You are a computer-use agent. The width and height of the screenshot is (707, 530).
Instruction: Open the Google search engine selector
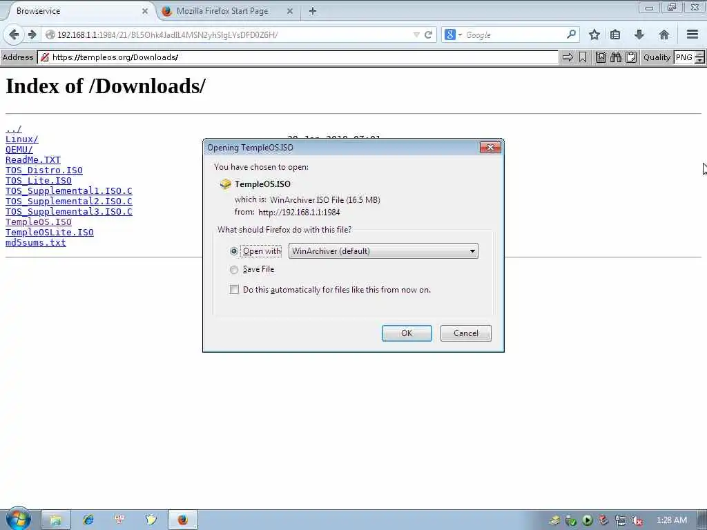453,35
